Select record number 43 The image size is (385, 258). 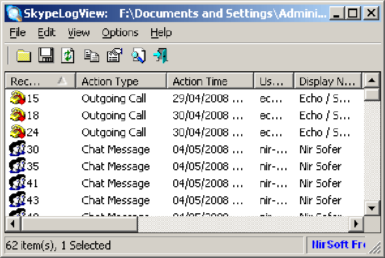click(x=33, y=200)
